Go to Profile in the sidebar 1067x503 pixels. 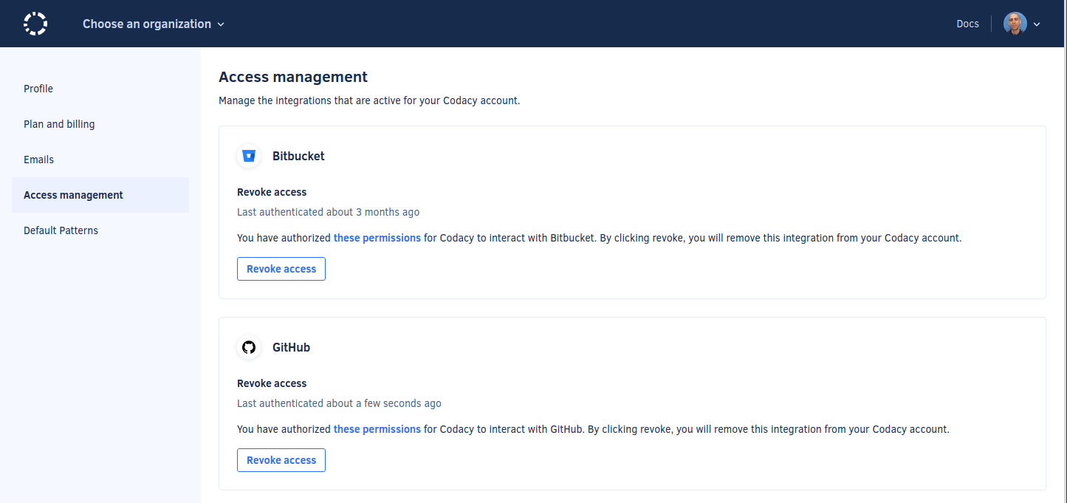[x=38, y=89]
